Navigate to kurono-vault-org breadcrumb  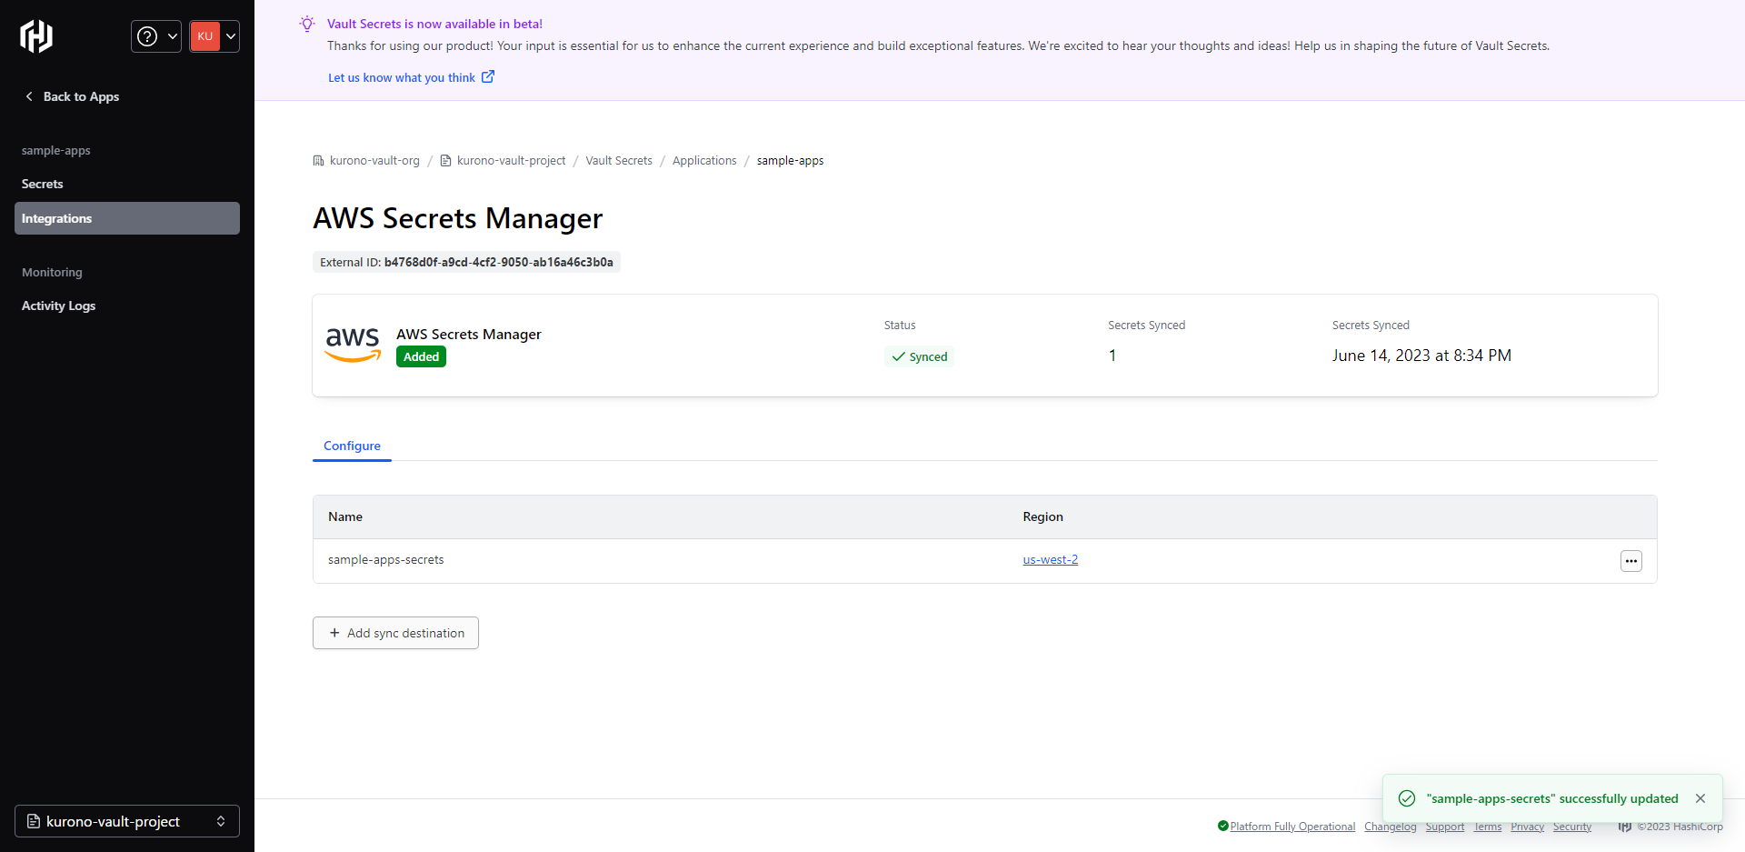(374, 161)
